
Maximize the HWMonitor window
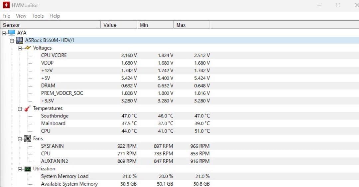338,5
